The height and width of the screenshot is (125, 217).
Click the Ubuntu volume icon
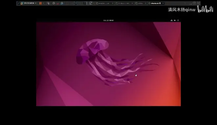click(x=175, y=20)
